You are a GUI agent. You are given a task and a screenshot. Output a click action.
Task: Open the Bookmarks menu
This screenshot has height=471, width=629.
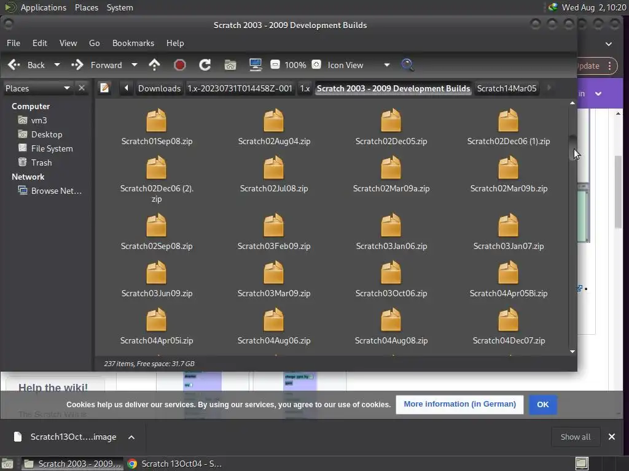(133, 43)
